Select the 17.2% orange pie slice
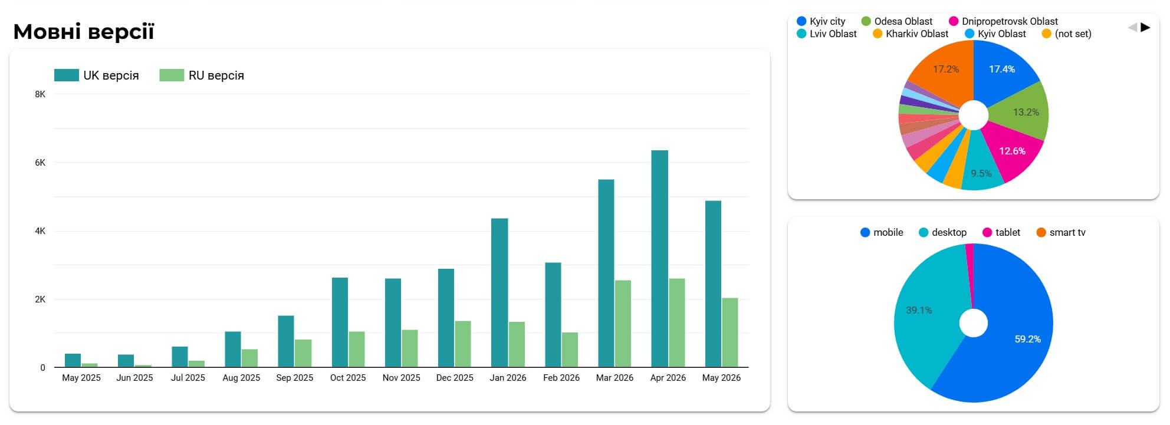The width and height of the screenshot is (1170, 425). [945, 70]
